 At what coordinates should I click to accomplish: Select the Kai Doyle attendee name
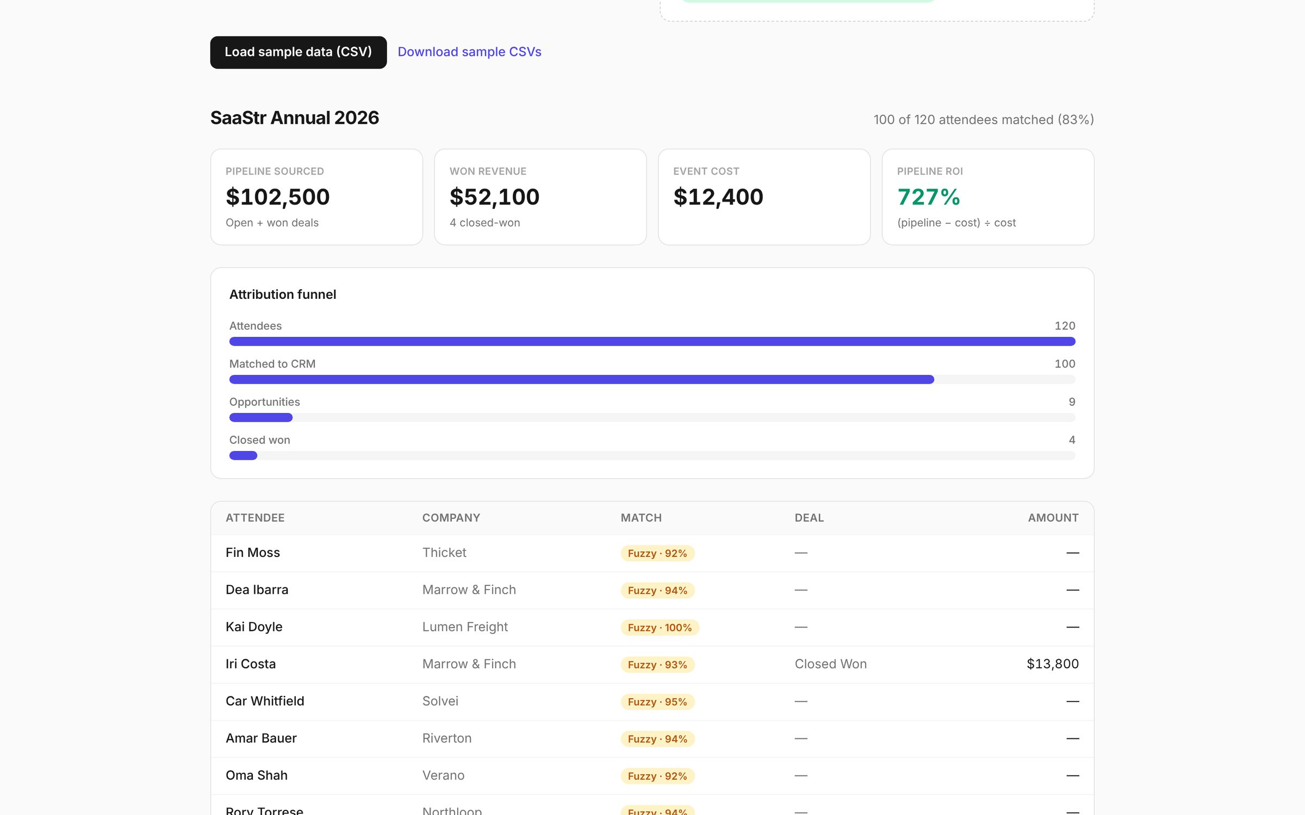pos(254,626)
